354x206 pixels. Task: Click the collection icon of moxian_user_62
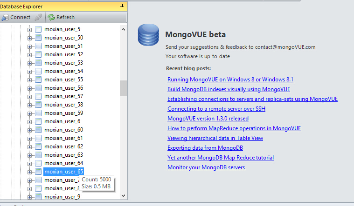coord(38,146)
